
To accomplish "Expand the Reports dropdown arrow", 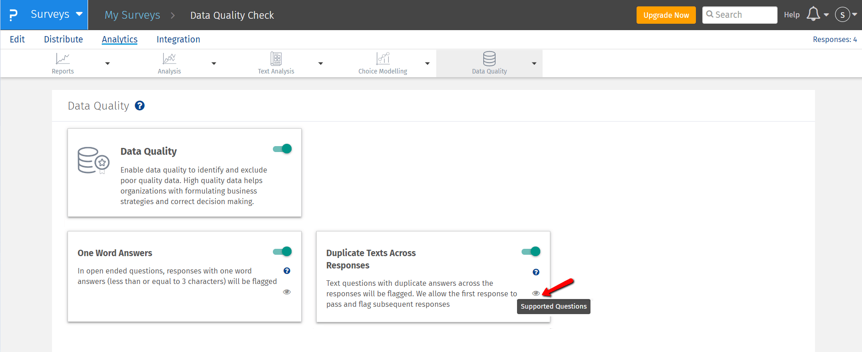I will [108, 63].
